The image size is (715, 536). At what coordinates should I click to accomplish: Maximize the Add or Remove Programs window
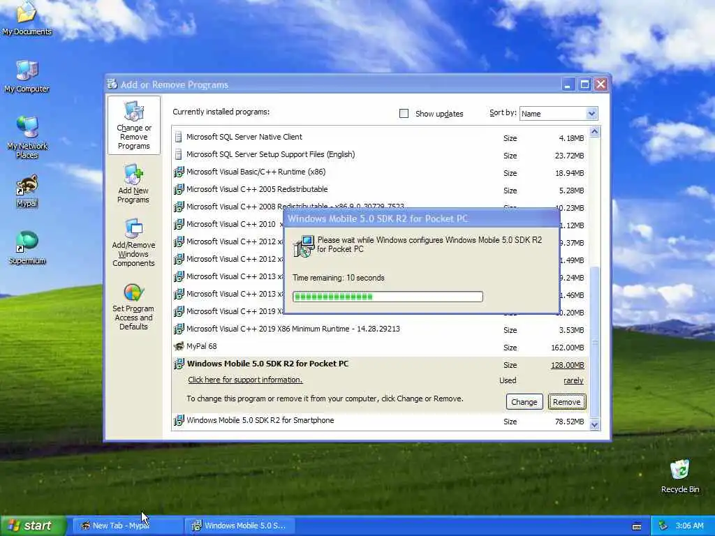pos(584,84)
